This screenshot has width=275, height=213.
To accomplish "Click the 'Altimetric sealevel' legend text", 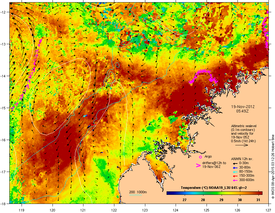I will pyautogui.click(x=244, y=126).
